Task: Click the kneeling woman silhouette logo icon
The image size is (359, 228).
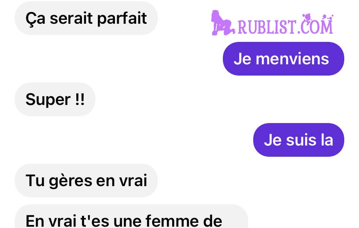Action: pos(223,23)
